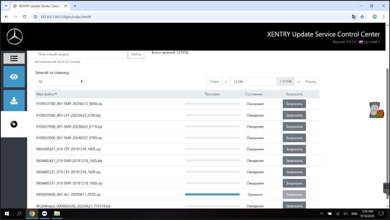Viewport: 390px width, 220px height.
Task: Sort by Состояние column header
Action: pos(255,94)
